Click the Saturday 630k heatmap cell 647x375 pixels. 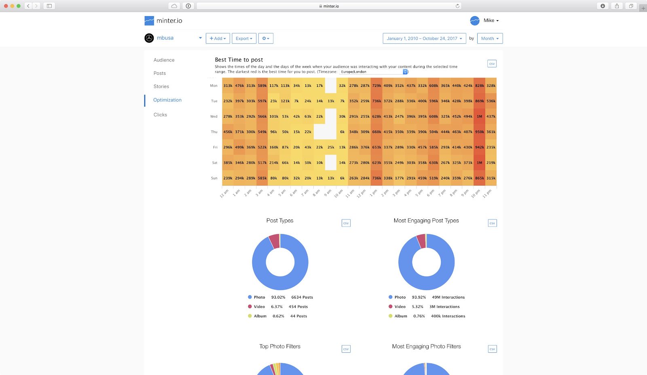click(x=433, y=162)
